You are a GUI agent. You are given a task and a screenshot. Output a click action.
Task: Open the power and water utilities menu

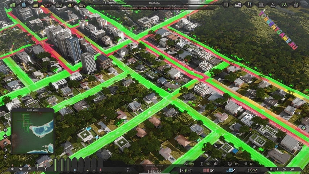coord(249,5)
